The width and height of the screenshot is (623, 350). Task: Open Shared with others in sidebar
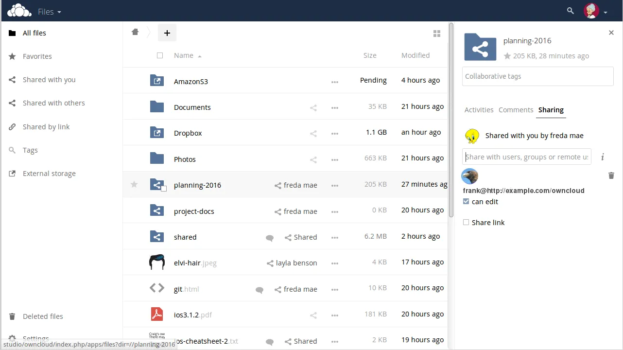click(x=53, y=103)
